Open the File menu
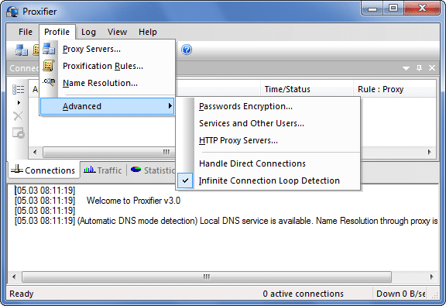446x306 pixels. (x=26, y=32)
